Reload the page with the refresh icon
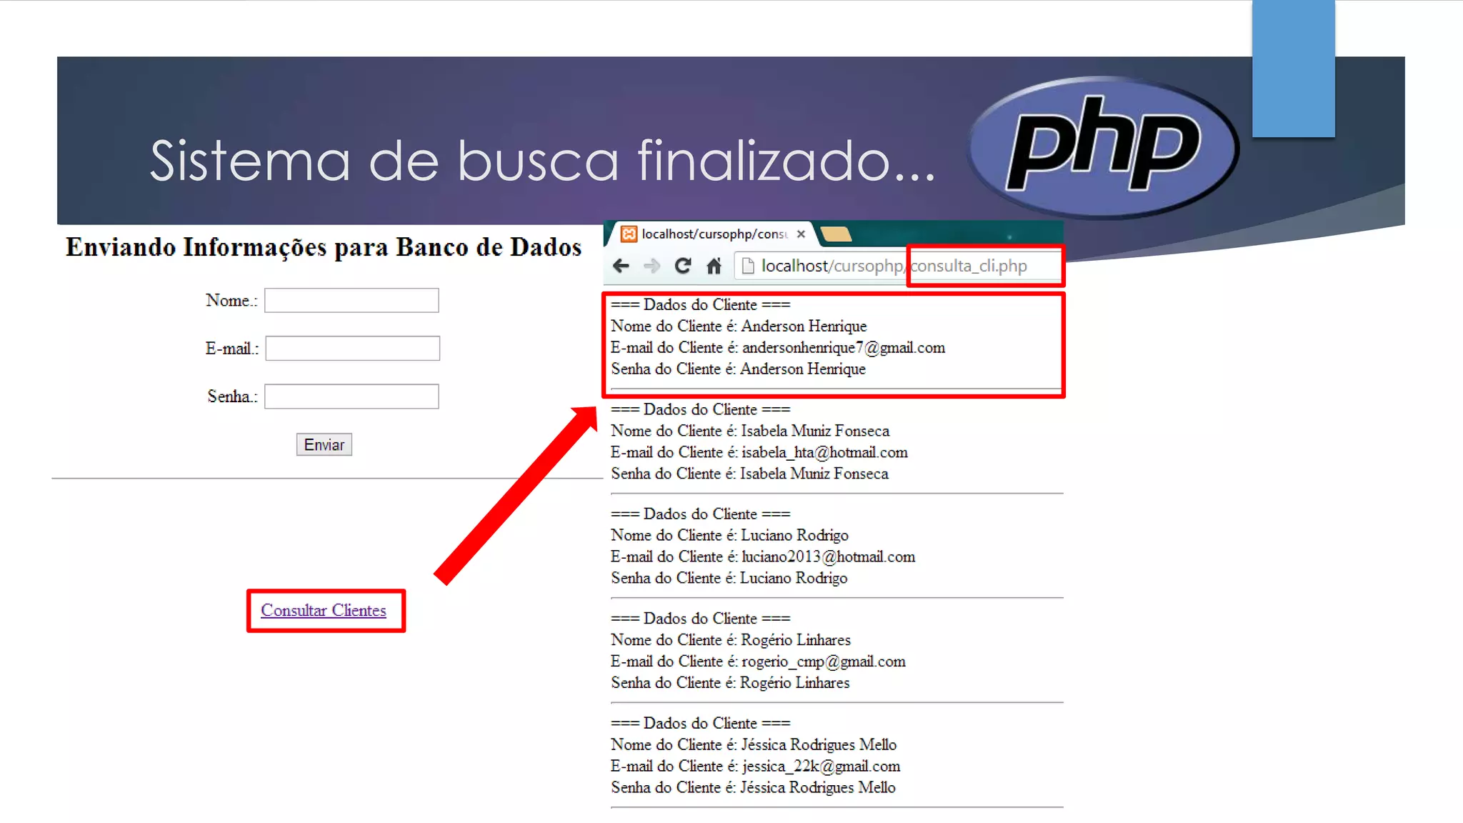This screenshot has height=823, width=1463. pos(683,266)
